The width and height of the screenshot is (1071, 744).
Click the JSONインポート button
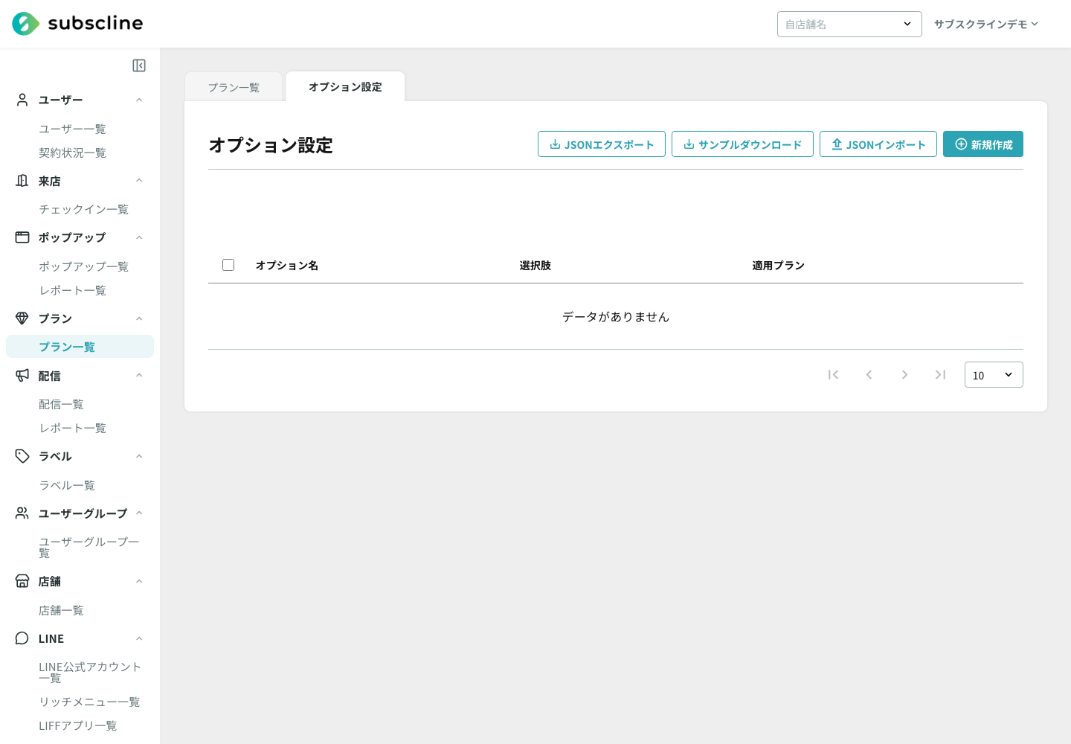coord(878,144)
